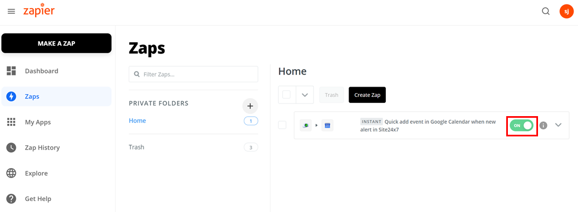Open search with the magnifier icon

546,12
